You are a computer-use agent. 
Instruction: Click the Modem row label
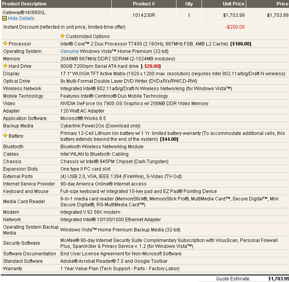click(11, 212)
